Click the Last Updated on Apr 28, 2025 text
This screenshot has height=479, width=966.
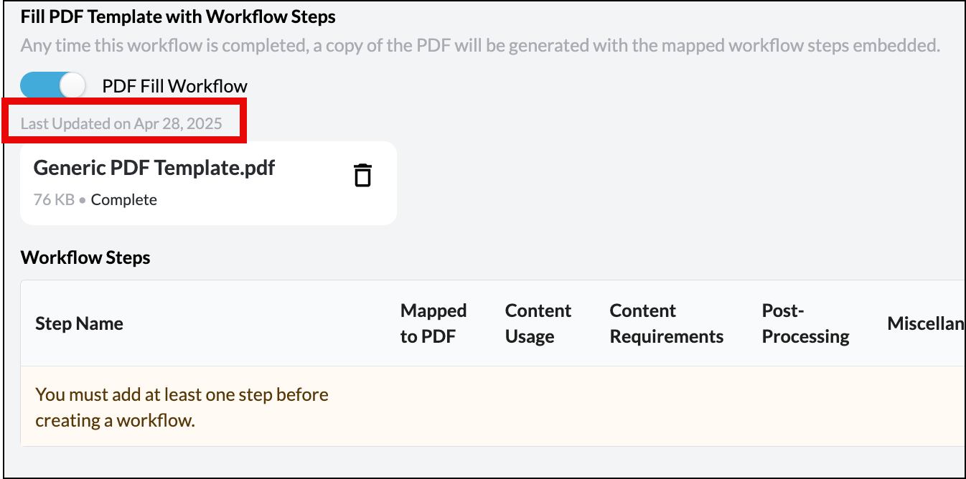(x=121, y=123)
